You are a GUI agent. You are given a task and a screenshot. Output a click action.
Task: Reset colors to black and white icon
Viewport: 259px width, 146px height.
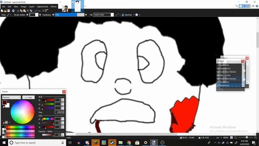(4, 106)
